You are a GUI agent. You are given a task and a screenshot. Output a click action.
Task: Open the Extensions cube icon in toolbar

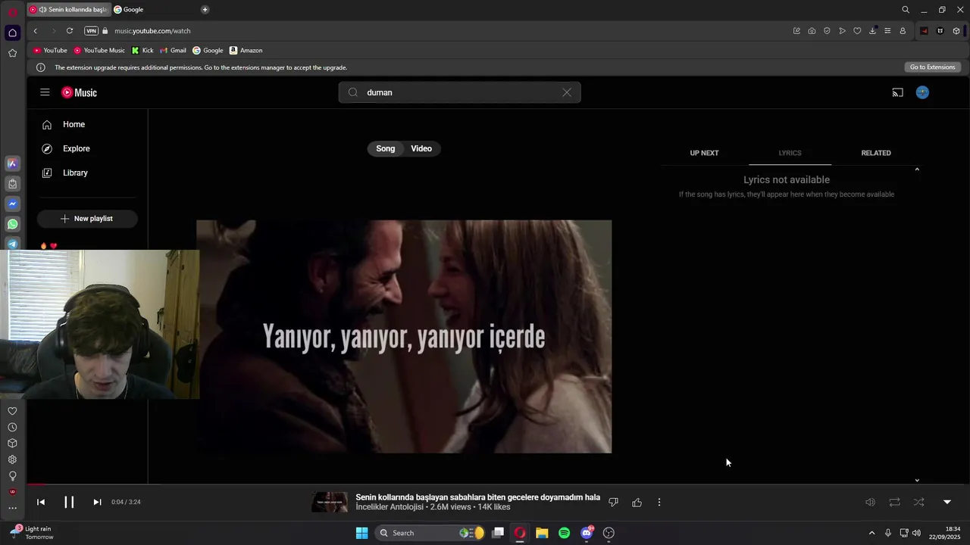click(x=956, y=31)
